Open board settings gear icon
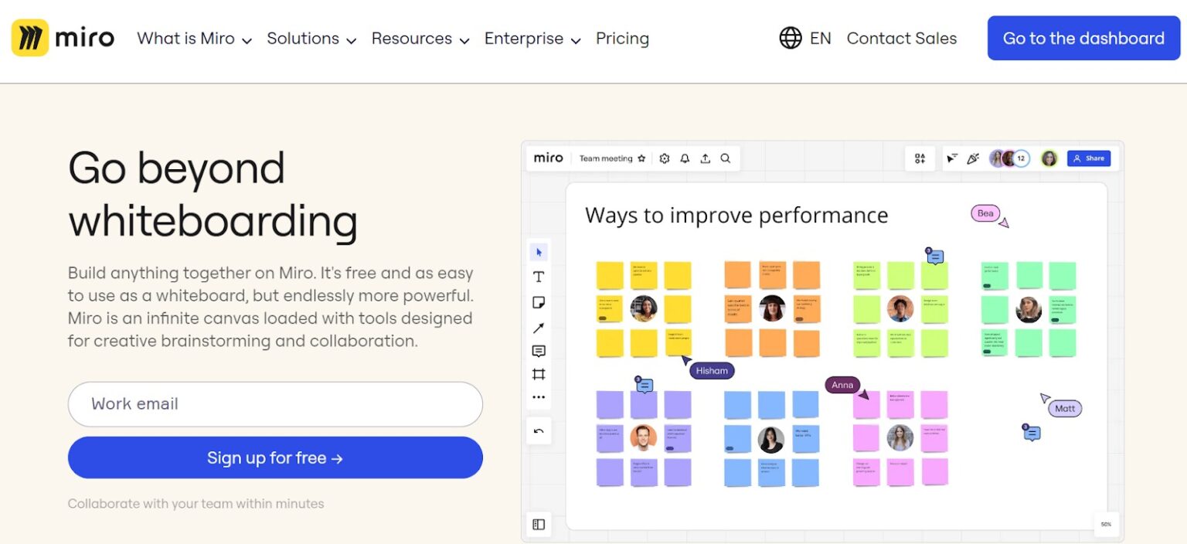Image resolution: width=1187 pixels, height=544 pixels. click(x=665, y=158)
